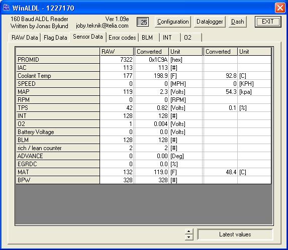288x250 pixels.
Task: Click the Latest values field
Action: pyautogui.click(x=235, y=234)
